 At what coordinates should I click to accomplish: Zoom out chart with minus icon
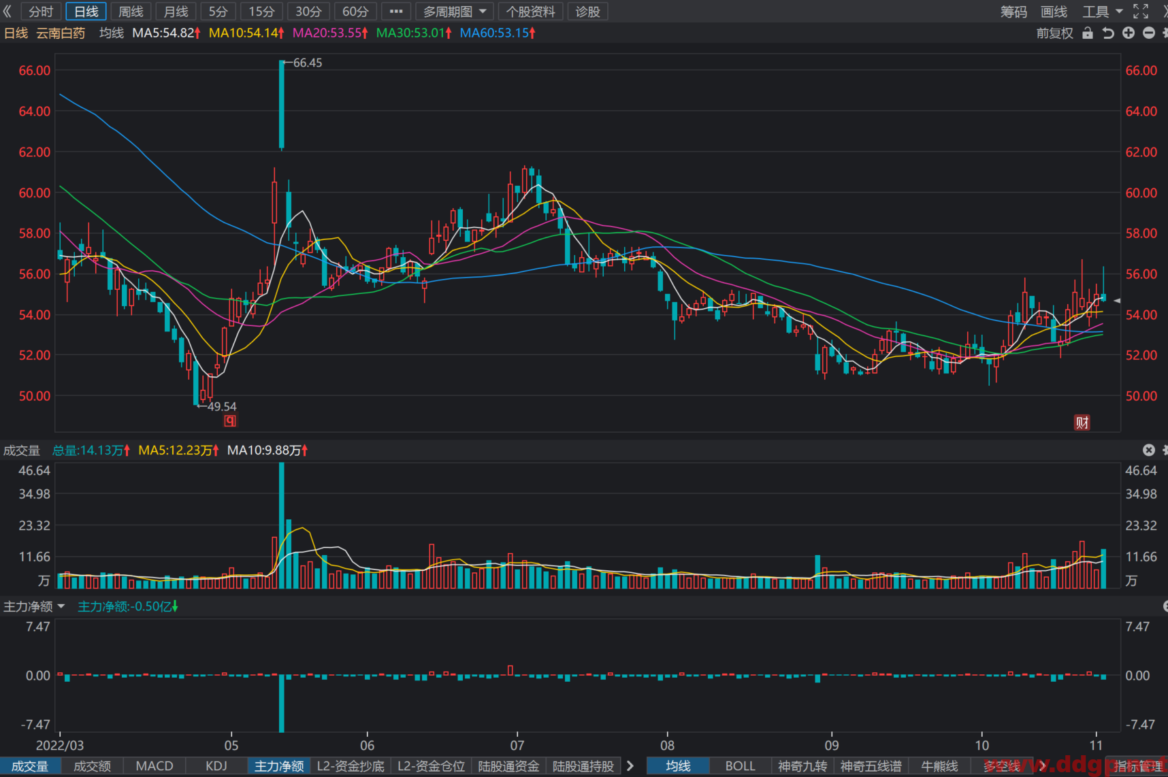[x=1149, y=33]
